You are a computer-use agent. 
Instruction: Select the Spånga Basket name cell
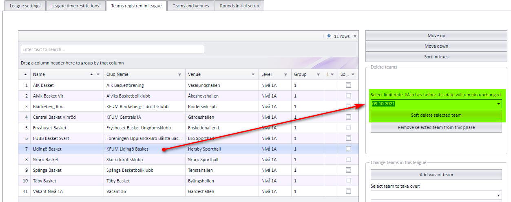click(x=67, y=170)
